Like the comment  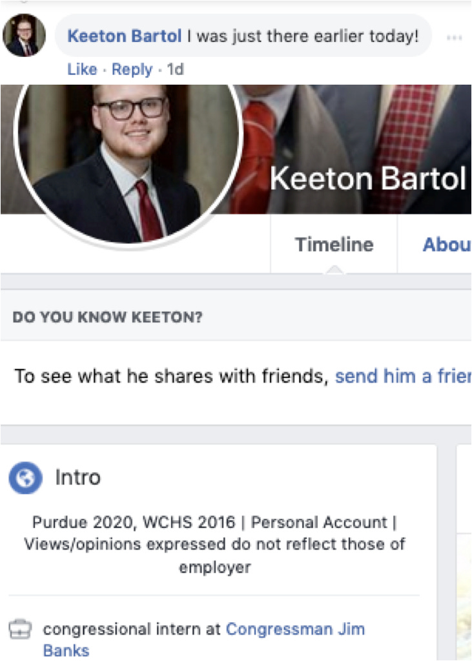(x=82, y=69)
